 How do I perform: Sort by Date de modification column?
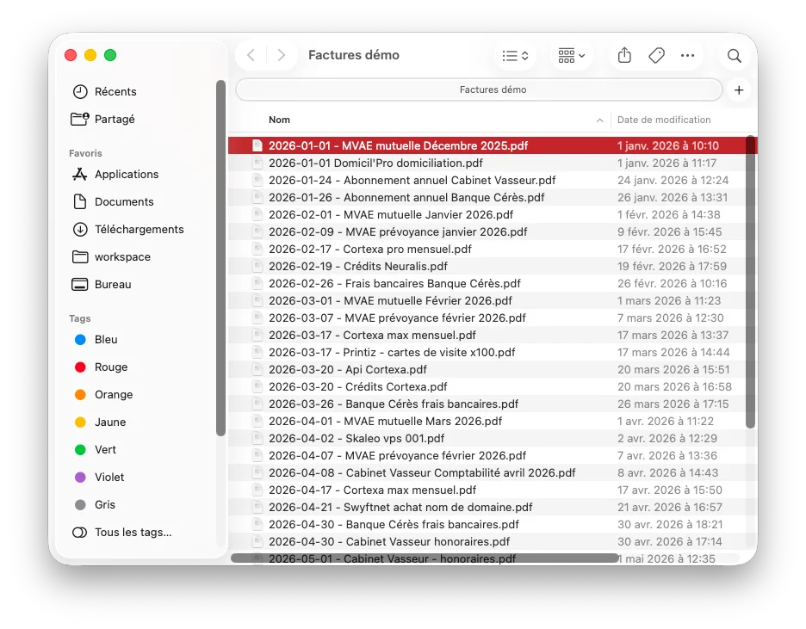coord(664,120)
